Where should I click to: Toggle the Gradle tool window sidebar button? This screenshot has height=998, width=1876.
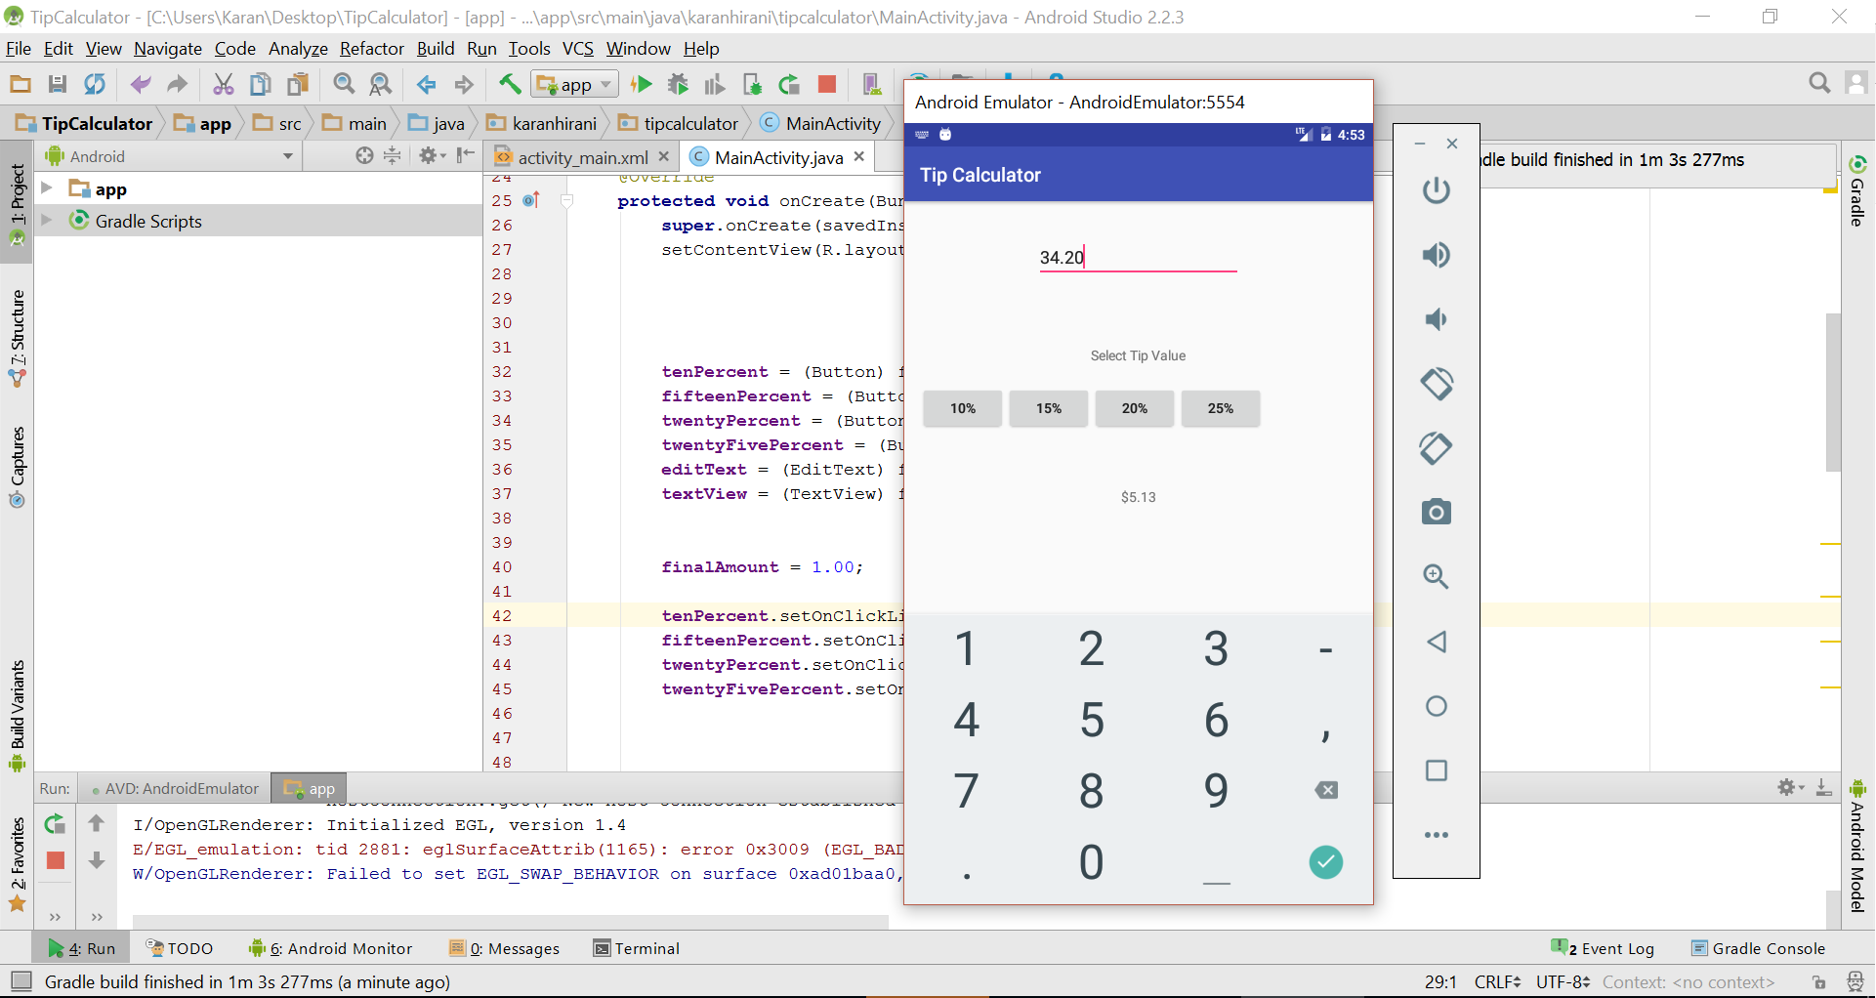[1857, 190]
